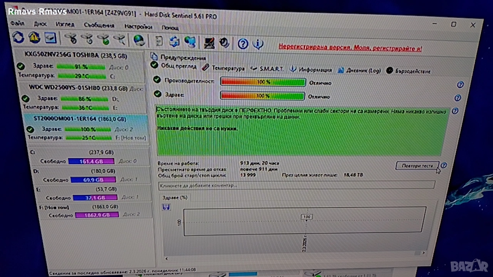Click the disk icon with magnifier
Screen dimensions: 493x277
click(x=121, y=39)
